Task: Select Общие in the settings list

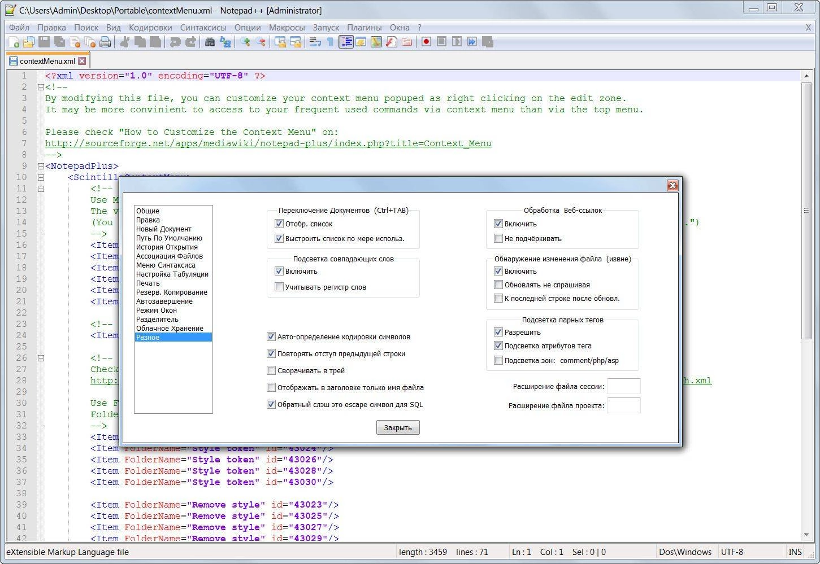Action: (173, 211)
